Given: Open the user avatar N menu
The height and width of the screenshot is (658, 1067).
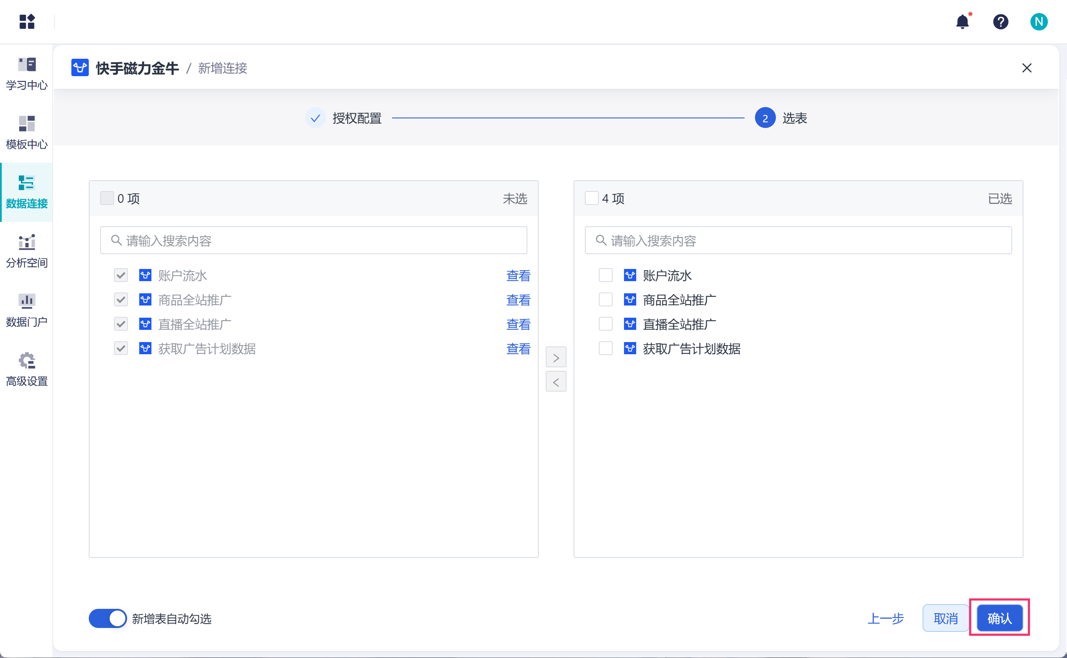Looking at the screenshot, I should pos(1039,21).
